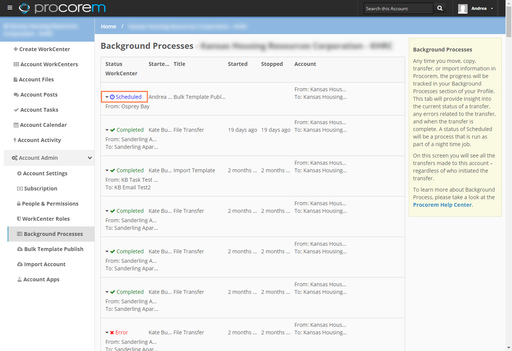
Task: Click the Stopped column header
Action: pos(272,64)
